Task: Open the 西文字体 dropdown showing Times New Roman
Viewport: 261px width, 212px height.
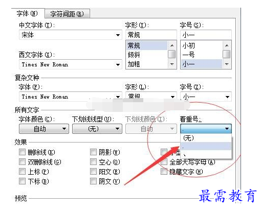Action: click(x=71, y=64)
